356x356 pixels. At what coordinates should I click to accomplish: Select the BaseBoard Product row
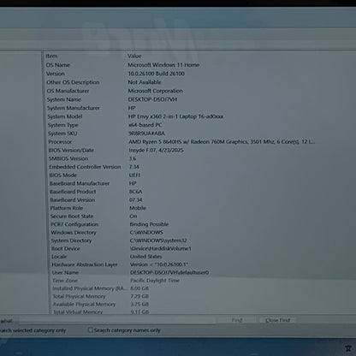tap(199, 192)
